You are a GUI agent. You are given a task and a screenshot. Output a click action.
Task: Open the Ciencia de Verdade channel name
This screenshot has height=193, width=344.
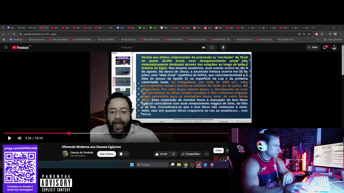coord(82,153)
